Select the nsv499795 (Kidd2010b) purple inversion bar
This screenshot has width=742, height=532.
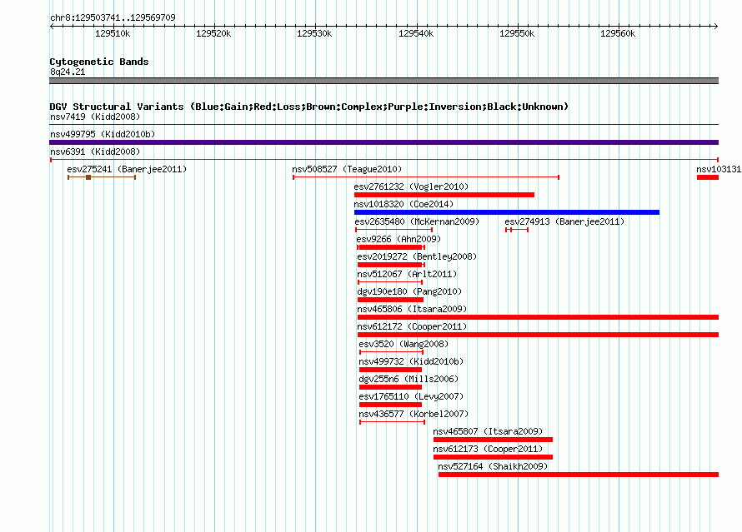point(384,142)
